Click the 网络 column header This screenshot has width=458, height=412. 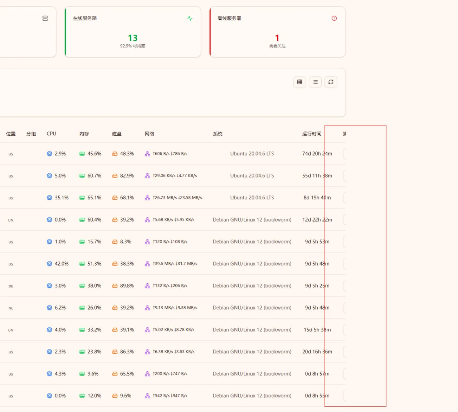[150, 134]
